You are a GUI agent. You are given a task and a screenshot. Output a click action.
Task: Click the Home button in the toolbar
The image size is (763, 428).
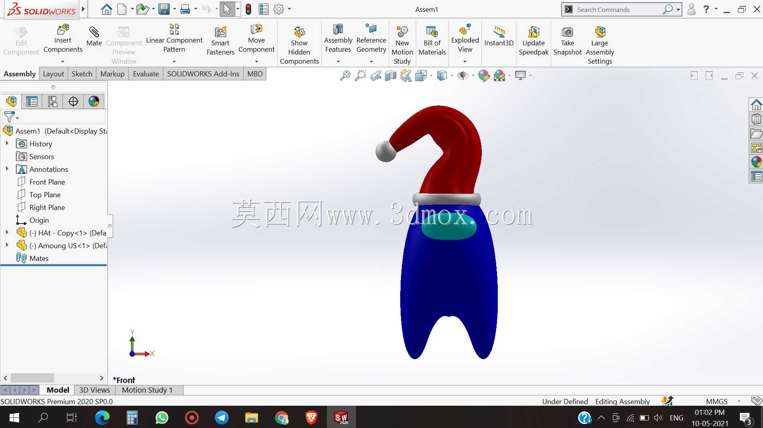[x=106, y=9]
